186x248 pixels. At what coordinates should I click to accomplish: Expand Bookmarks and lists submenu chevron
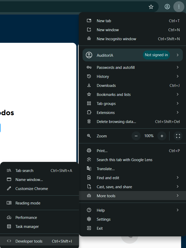[177, 94]
